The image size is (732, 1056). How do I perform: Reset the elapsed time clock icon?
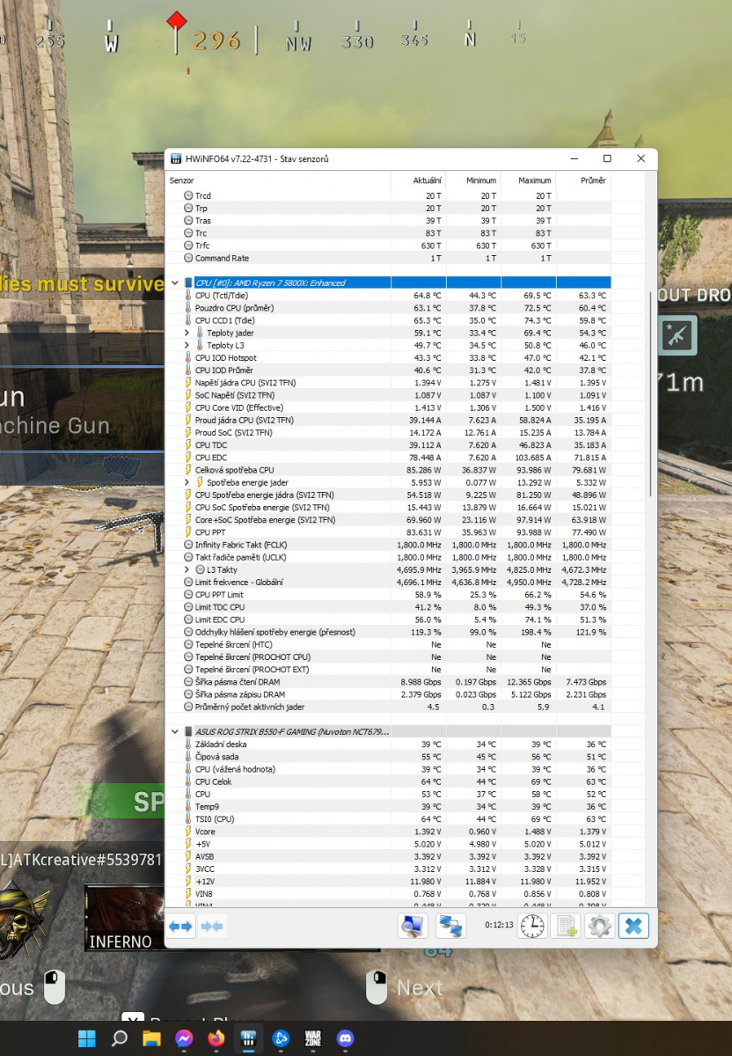pyautogui.click(x=532, y=927)
